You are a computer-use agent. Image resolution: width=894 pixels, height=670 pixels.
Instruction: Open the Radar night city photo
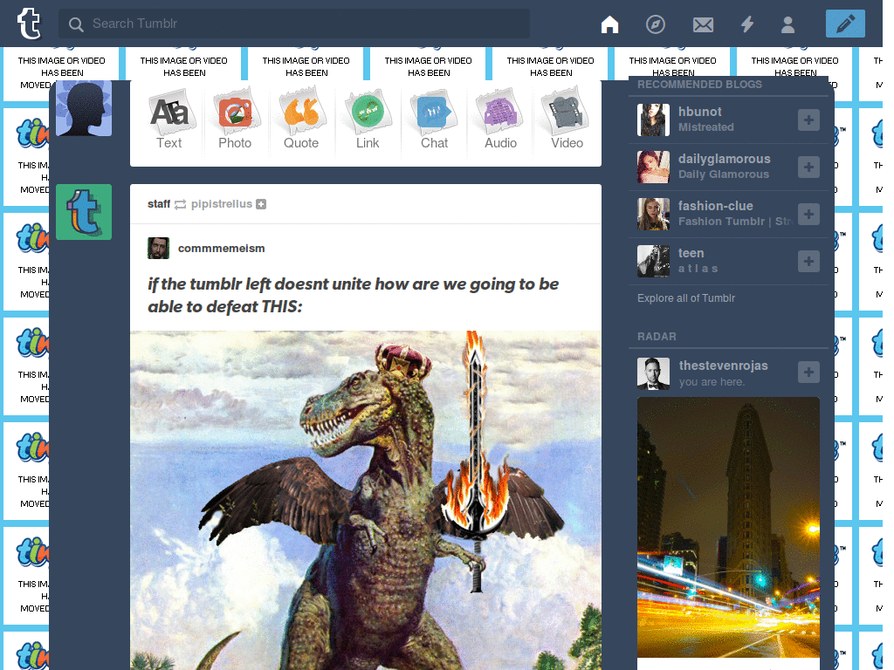(728, 527)
